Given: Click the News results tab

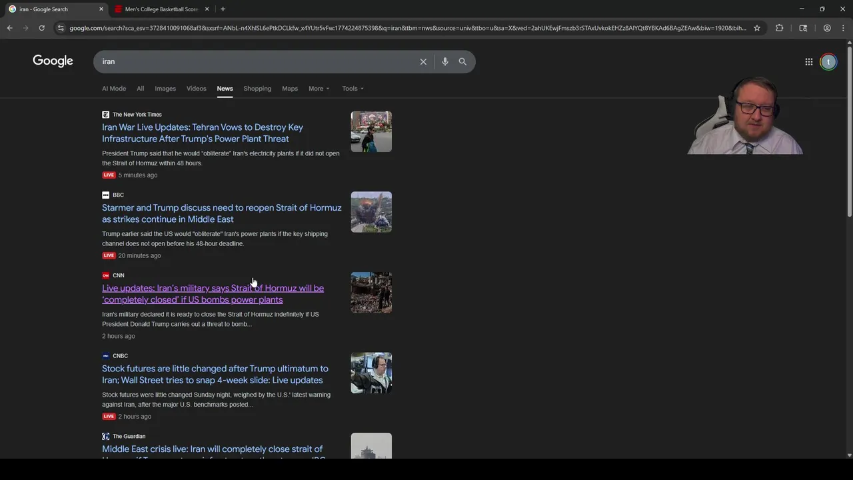Looking at the screenshot, I should [x=225, y=89].
